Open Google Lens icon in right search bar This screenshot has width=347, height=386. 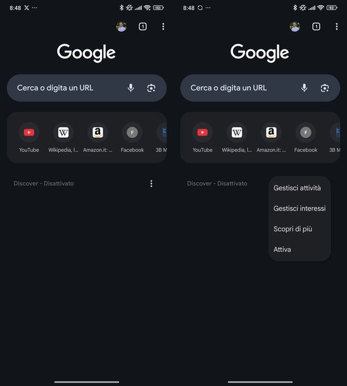pyautogui.click(x=325, y=88)
